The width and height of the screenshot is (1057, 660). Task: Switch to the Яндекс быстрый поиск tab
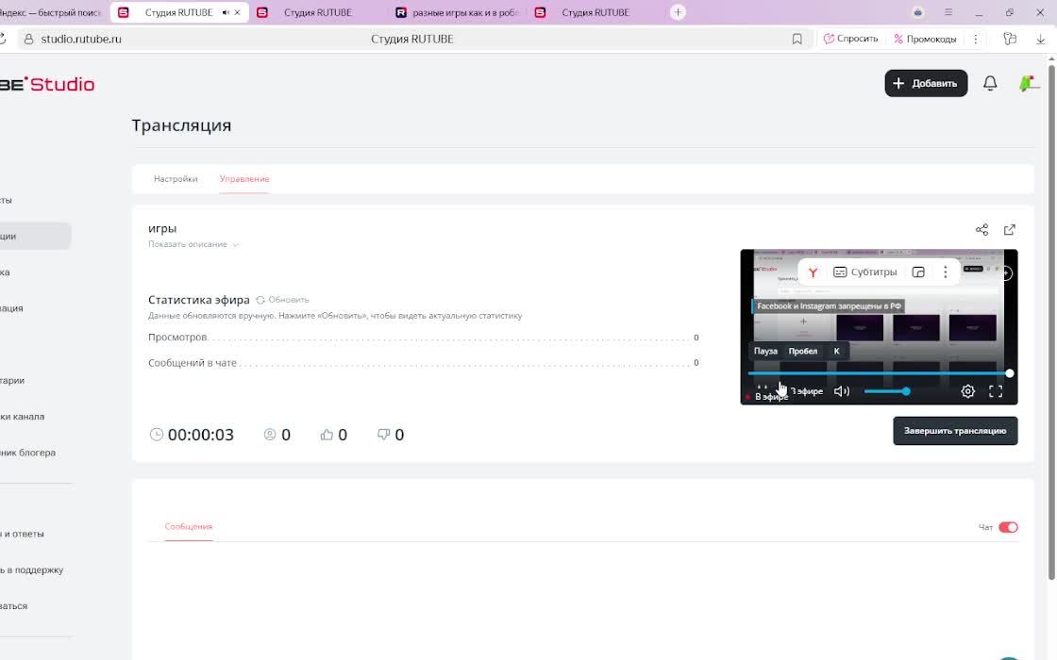coord(51,12)
